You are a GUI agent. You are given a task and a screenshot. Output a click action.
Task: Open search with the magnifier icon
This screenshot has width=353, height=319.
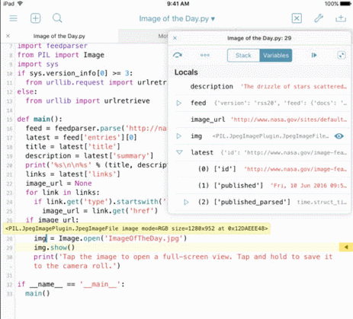coord(57,18)
